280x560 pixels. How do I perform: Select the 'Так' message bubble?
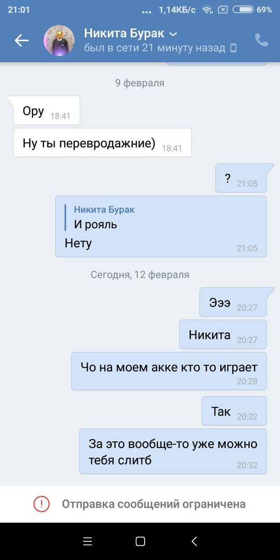point(234,411)
